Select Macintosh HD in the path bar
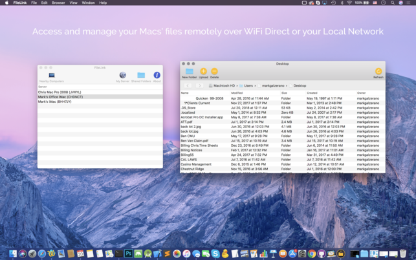The height and width of the screenshot is (260, 416). [x=222, y=85]
